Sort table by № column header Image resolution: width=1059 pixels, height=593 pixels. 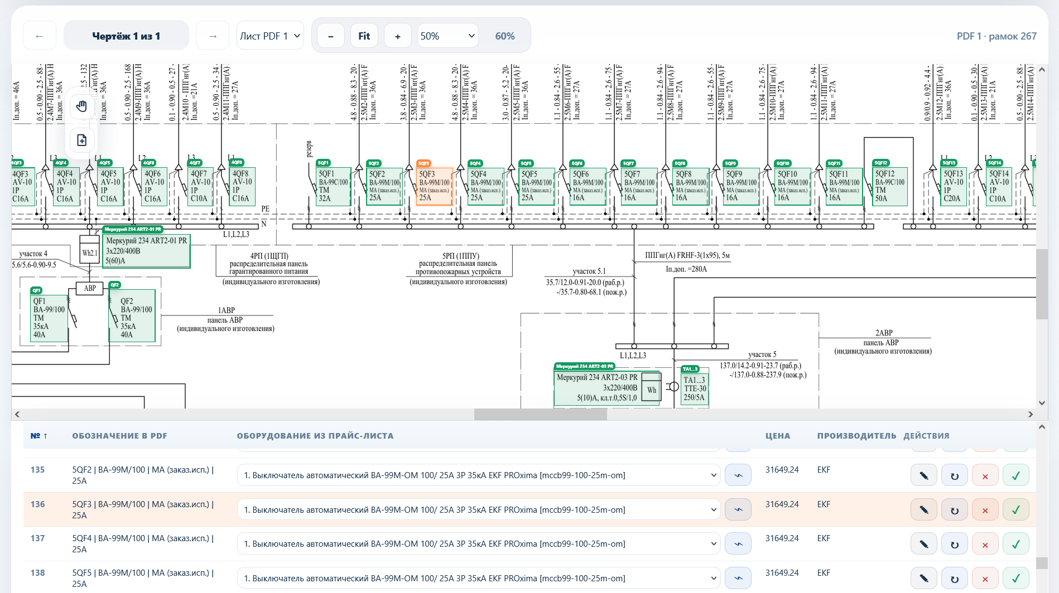(x=38, y=436)
